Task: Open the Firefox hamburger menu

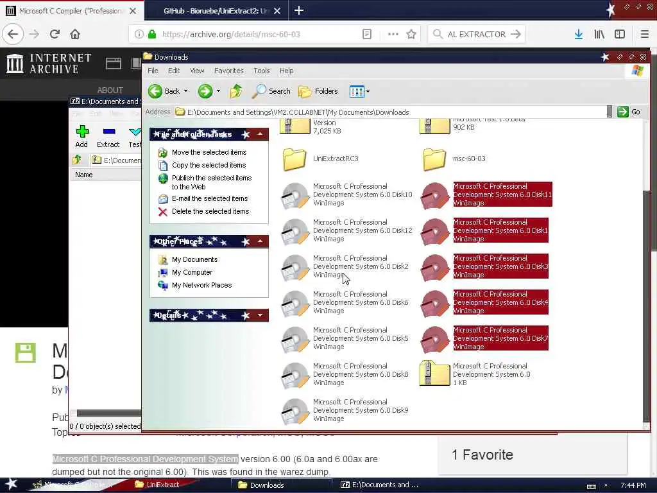Action: click(x=645, y=34)
